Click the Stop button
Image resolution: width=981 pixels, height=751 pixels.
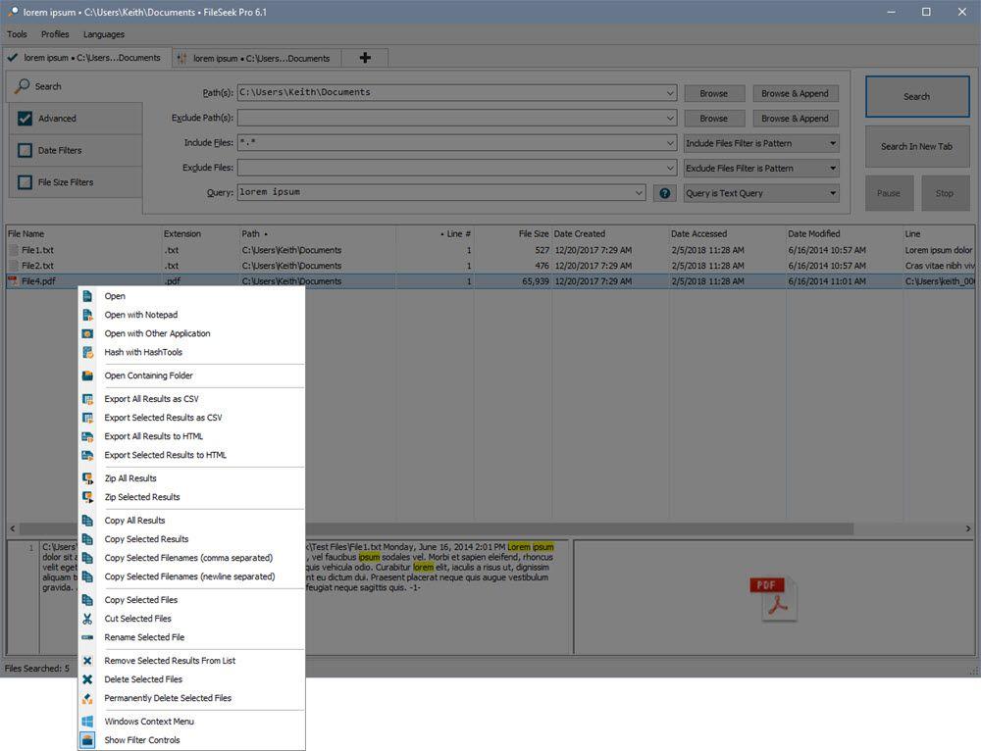click(945, 193)
